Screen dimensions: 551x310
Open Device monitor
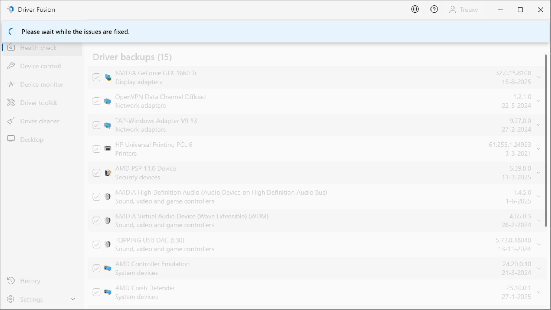pyautogui.click(x=42, y=84)
